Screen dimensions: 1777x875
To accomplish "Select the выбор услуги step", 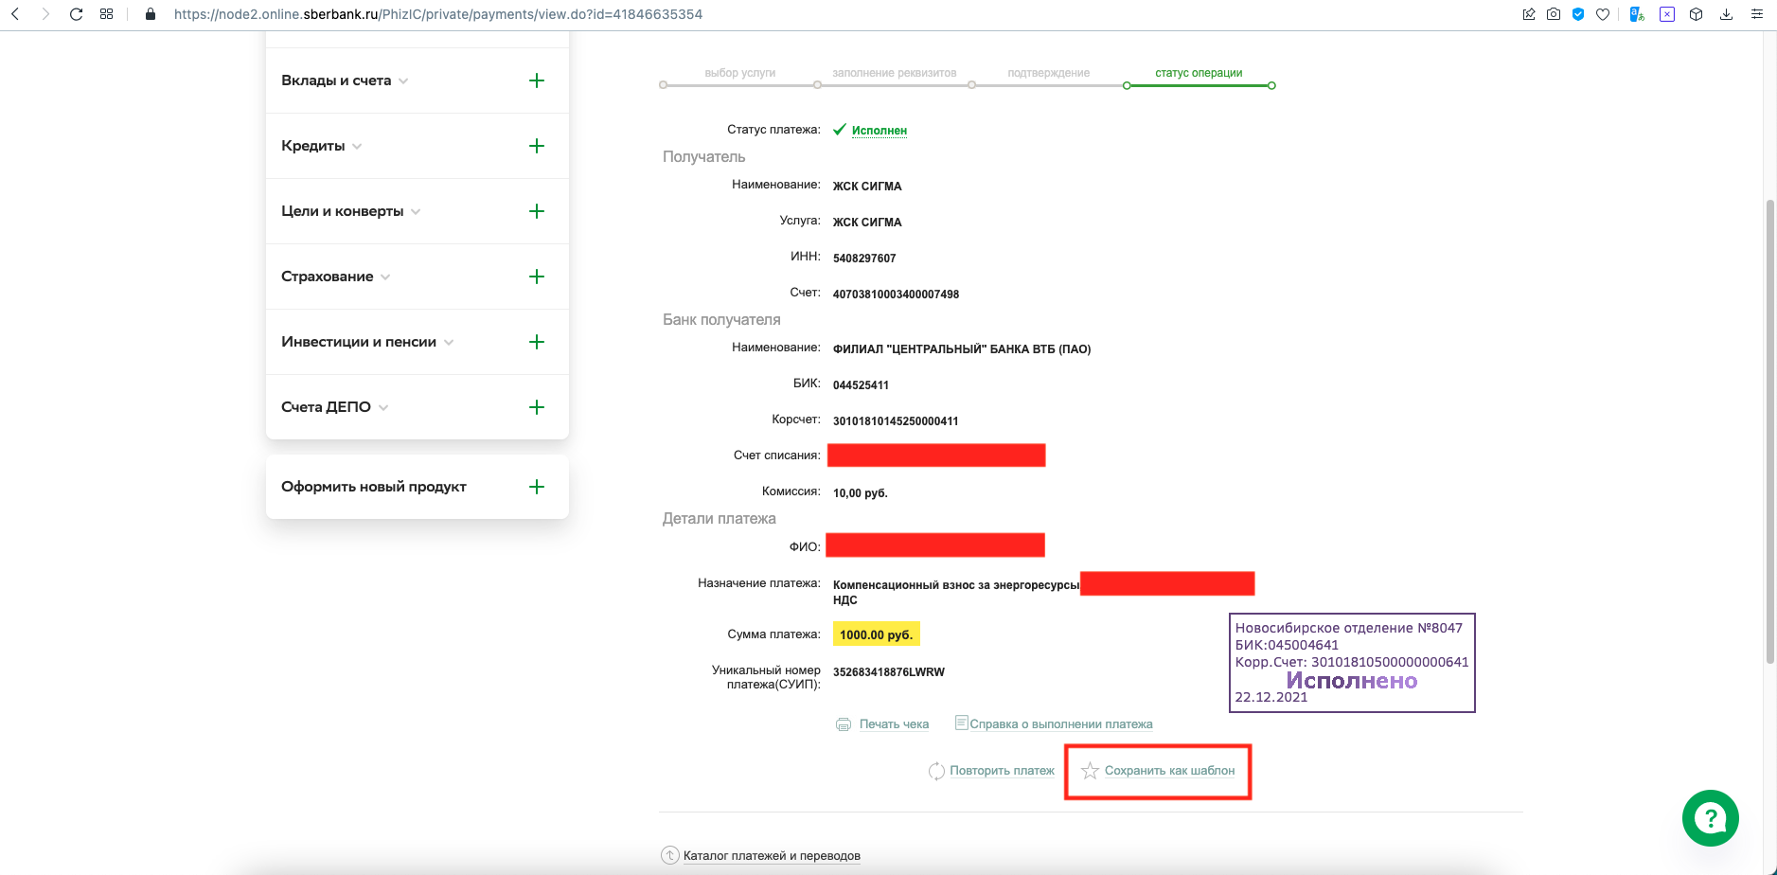I will click(740, 73).
